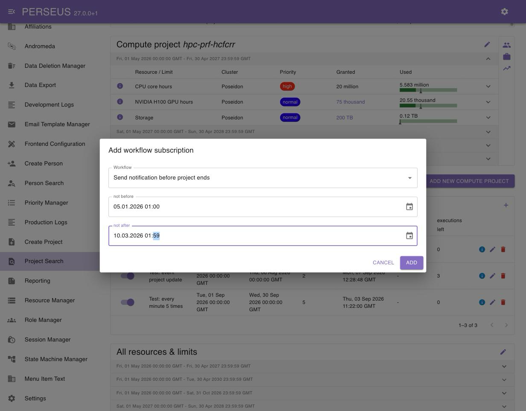Show info for subscription with 3 executions left
Screen dimensions: 526x411
[x=482, y=276]
